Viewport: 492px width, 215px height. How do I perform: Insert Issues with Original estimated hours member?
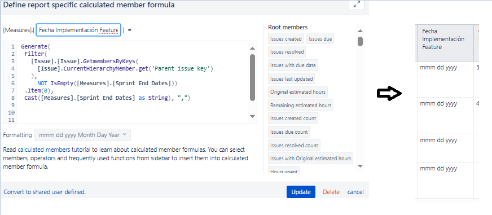coord(311,159)
